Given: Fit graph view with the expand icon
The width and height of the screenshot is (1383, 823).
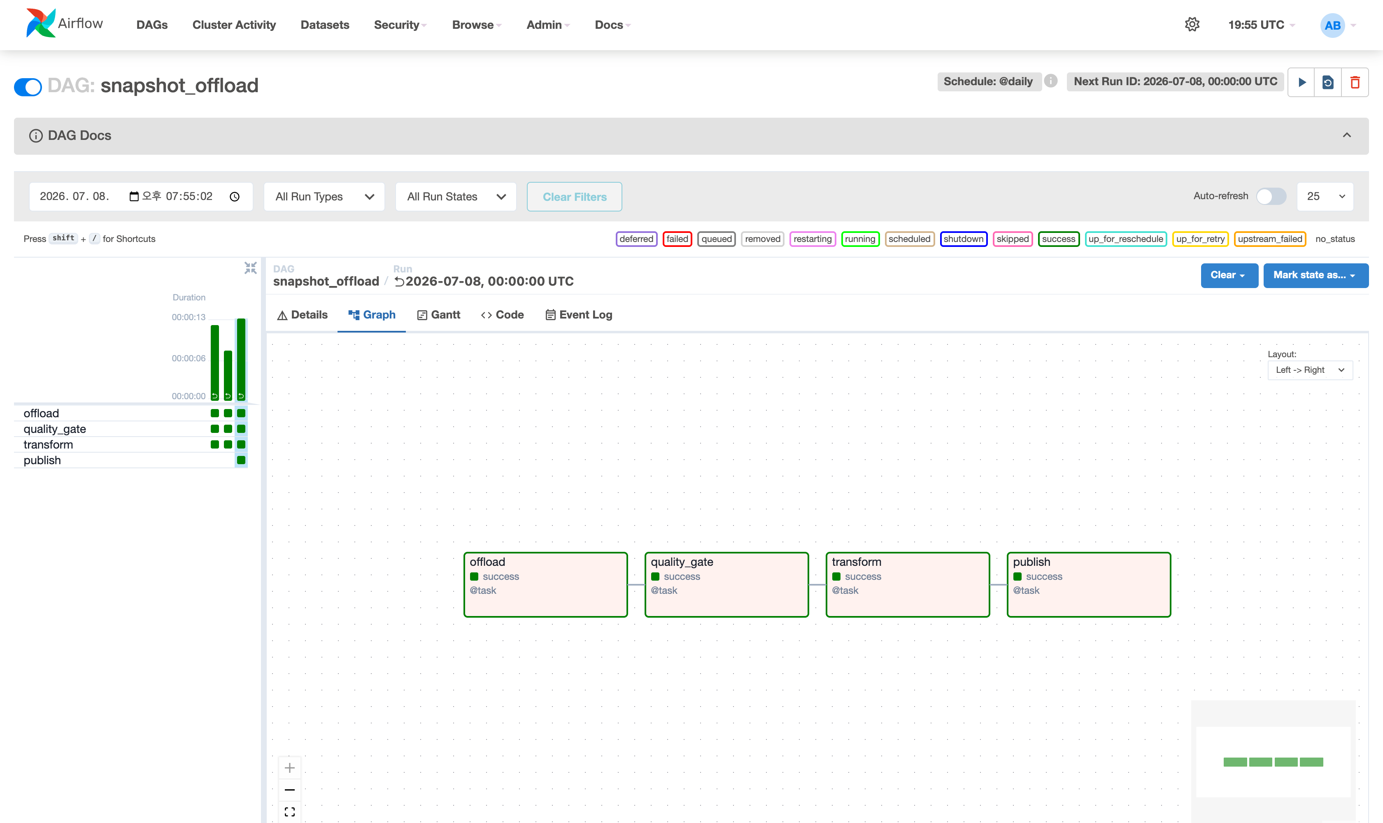Looking at the screenshot, I should (x=290, y=812).
